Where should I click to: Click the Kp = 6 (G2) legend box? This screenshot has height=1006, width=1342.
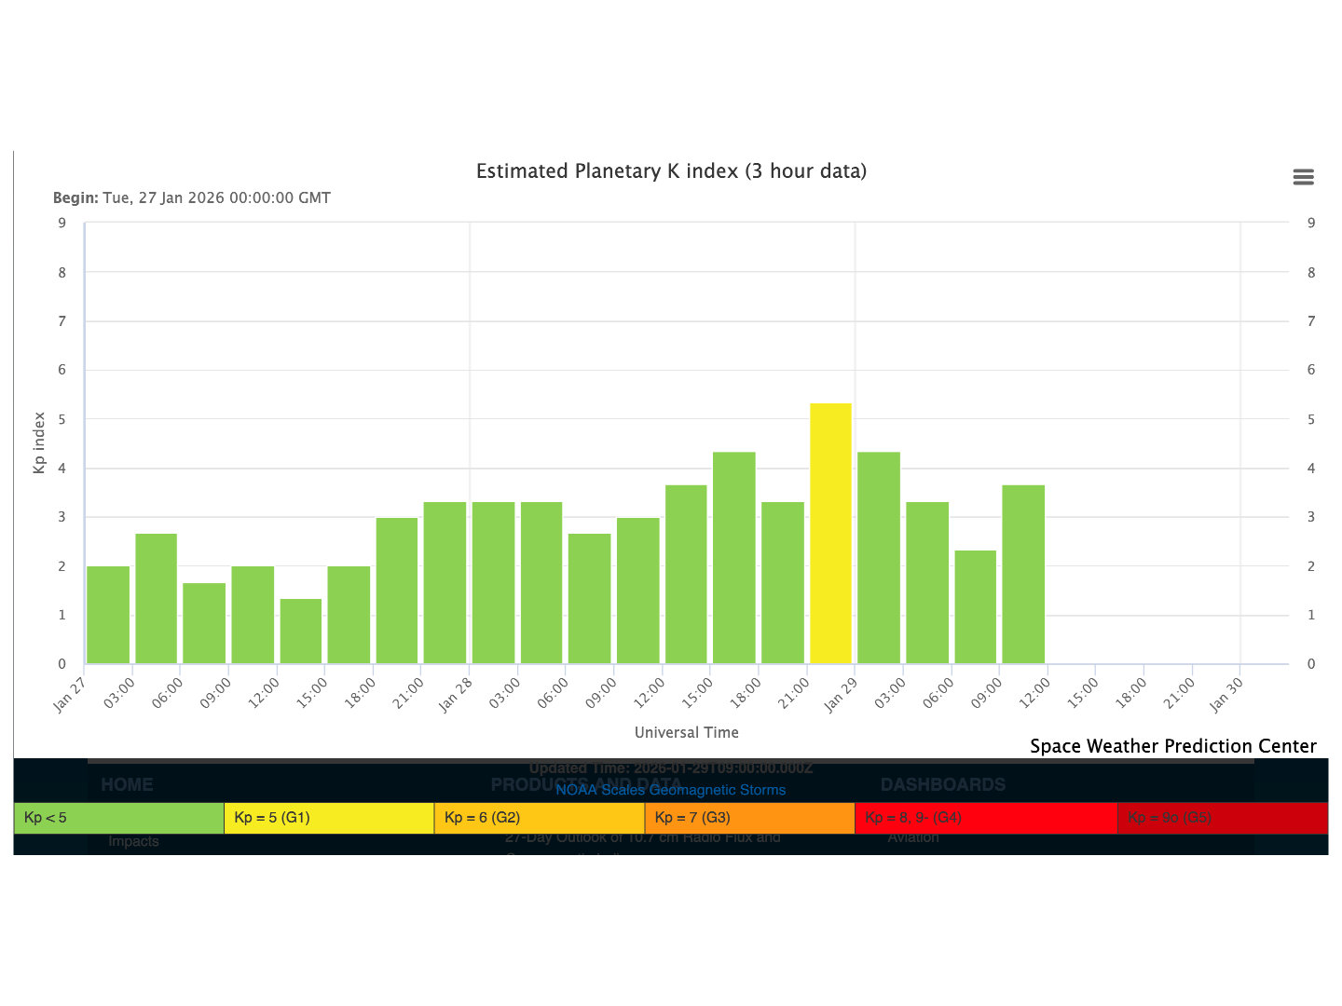point(540,818)
